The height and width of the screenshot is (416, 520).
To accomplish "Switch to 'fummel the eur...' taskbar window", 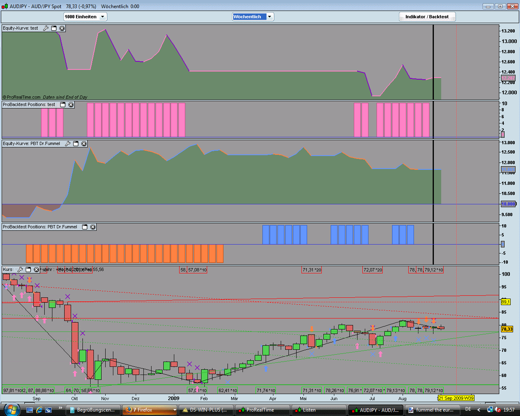I will coord(431,410).
